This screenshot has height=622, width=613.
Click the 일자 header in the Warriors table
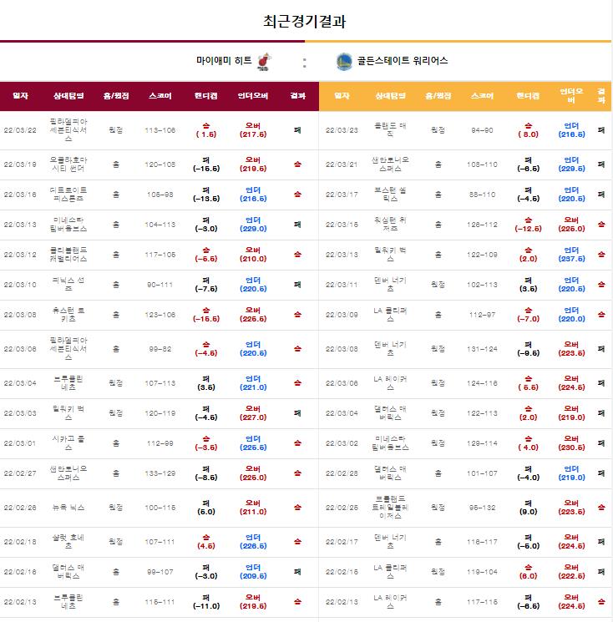tap(342, 96)
